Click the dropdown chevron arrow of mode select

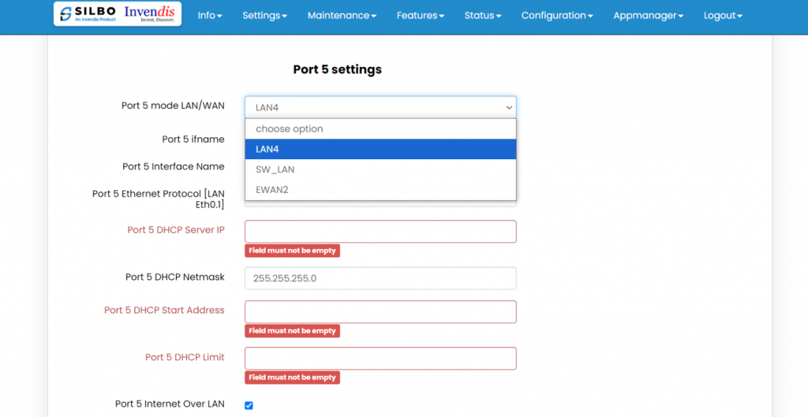[x=508, y=107]
